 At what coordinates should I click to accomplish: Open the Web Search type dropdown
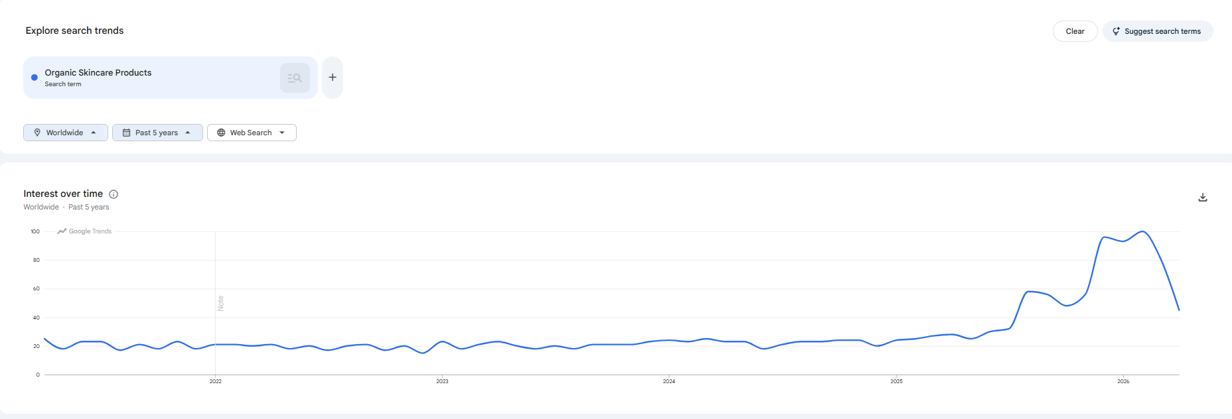(x=252, y=133)
